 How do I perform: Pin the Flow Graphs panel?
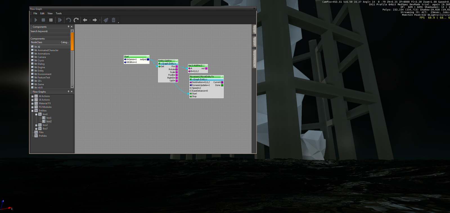point(68,92)
